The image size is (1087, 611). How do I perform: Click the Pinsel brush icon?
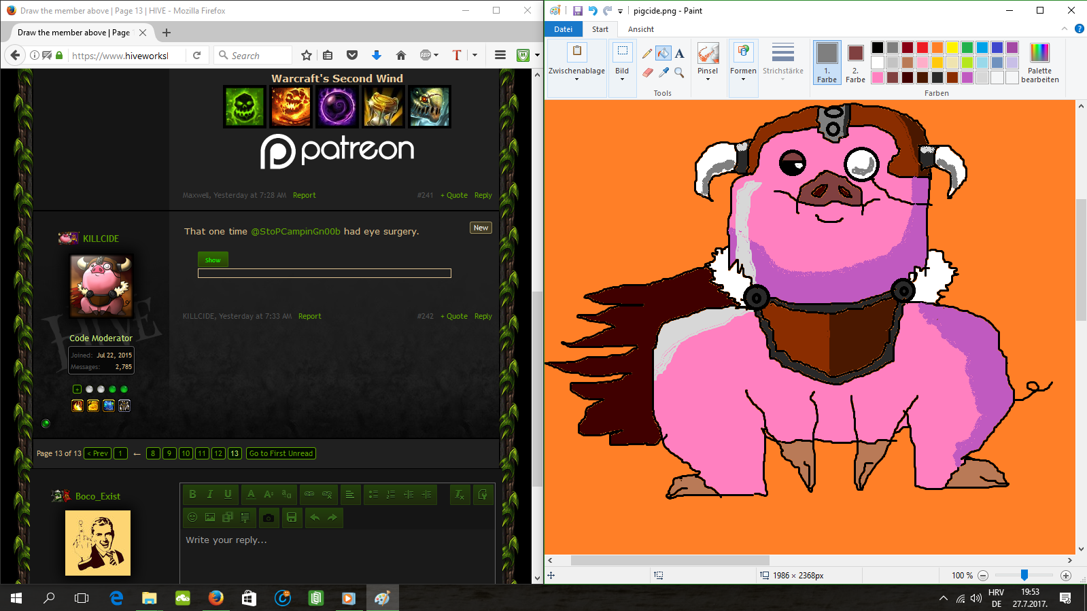click(x=708, y=53)
